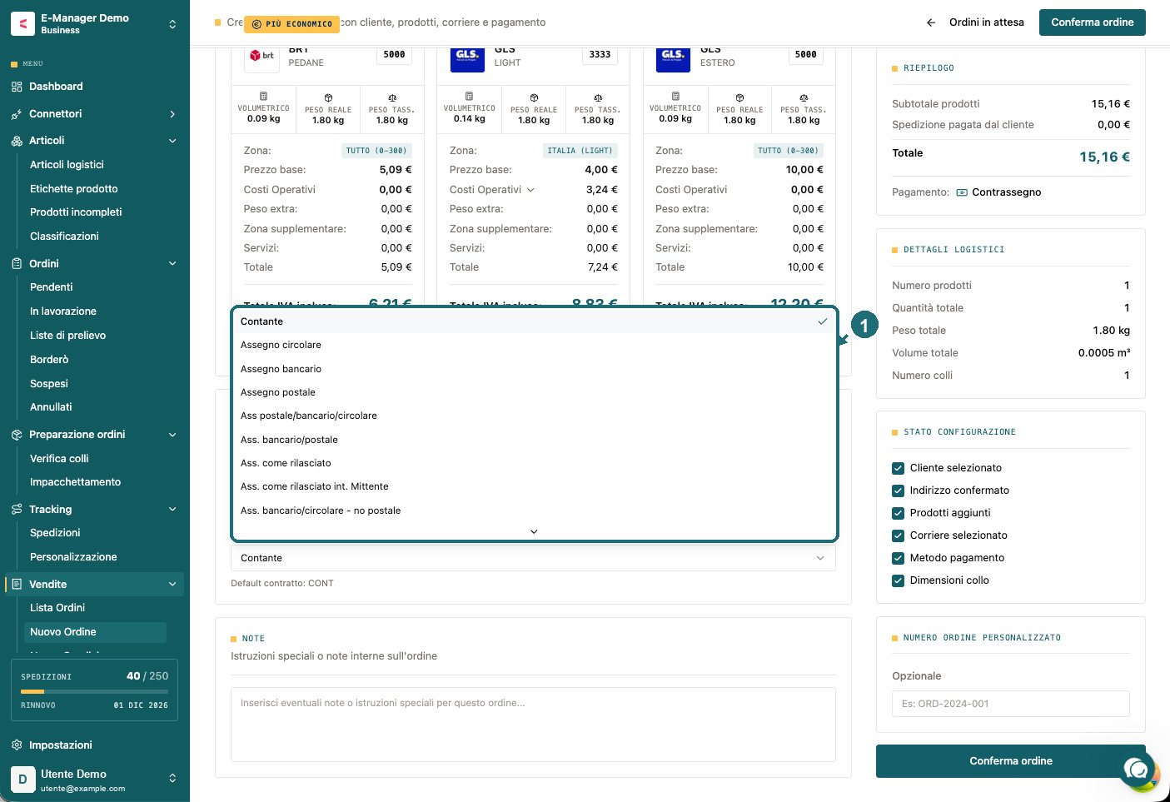Open the Impostazioni gear icon
The height and width of the screenshot is (802, 1170).
click(x=17, y=745)
